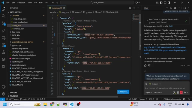192x108 pixels.
Task: Open the configure tools icon in chat
Action: [x=174, y=93]
